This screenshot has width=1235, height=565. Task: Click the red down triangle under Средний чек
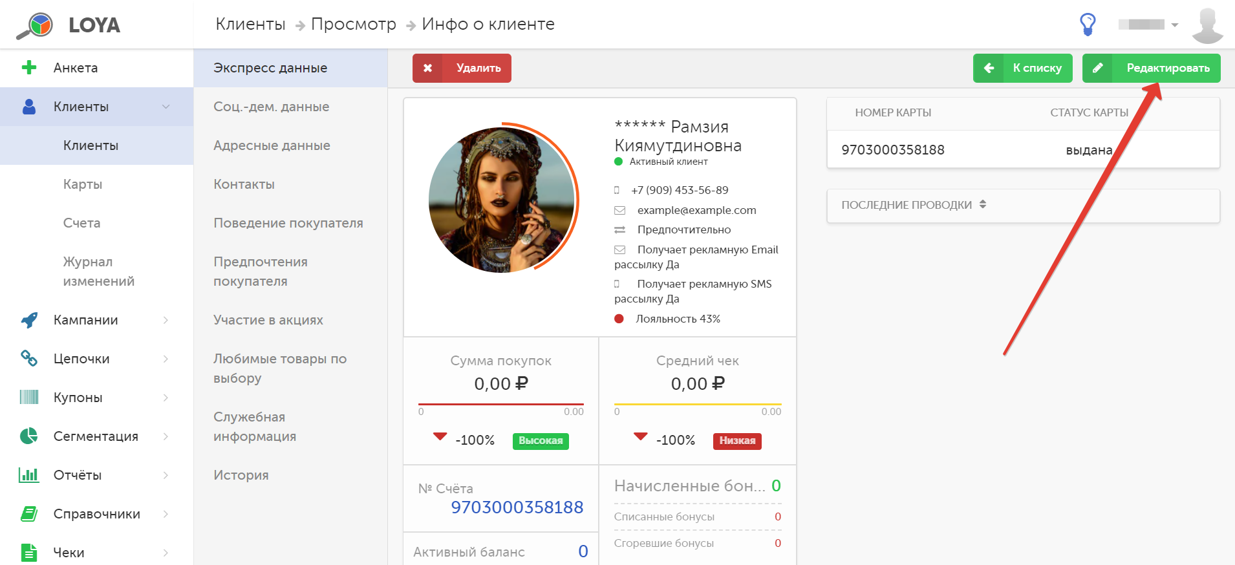640,436
